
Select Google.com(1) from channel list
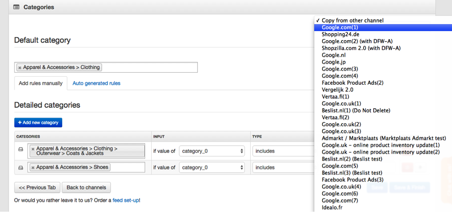point(383,28)
